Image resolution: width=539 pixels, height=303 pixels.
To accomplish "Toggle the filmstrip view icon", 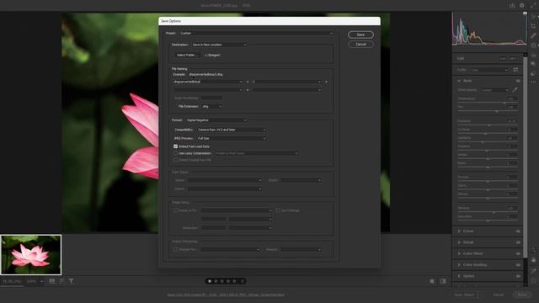I will (52, 281).
